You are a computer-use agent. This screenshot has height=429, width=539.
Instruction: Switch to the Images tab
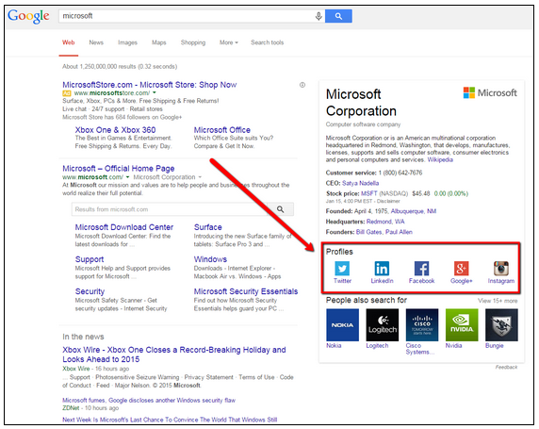pyautogui.click(x=127, y=42)
